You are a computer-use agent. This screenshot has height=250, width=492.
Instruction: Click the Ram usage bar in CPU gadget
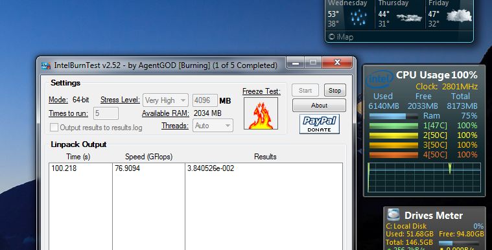(x=393, y=116)
